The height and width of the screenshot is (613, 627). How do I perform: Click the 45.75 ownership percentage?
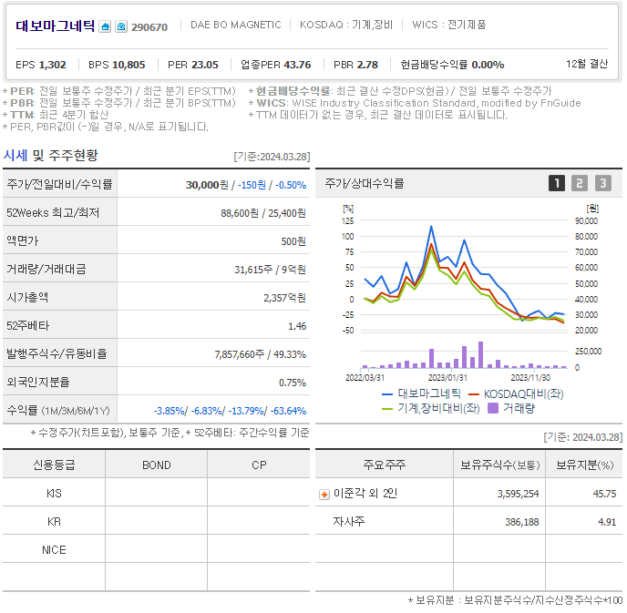tap(604, 494)
